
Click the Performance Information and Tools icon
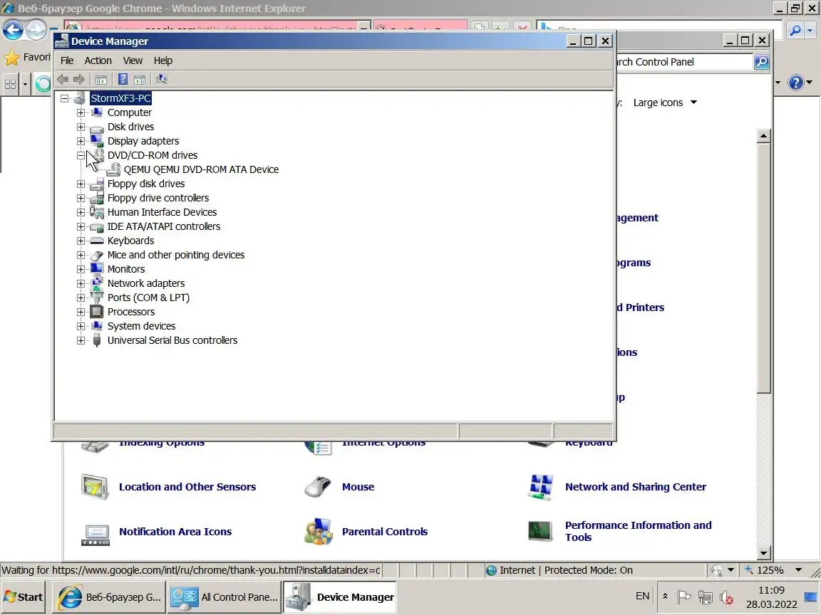point(540,531)
